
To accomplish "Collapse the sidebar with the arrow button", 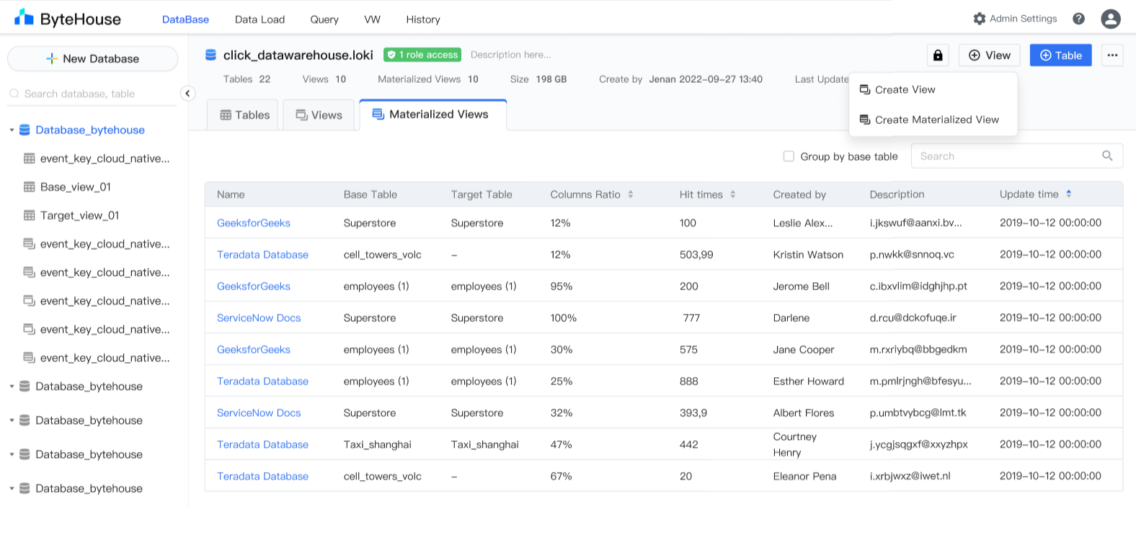I will point(187,94).
